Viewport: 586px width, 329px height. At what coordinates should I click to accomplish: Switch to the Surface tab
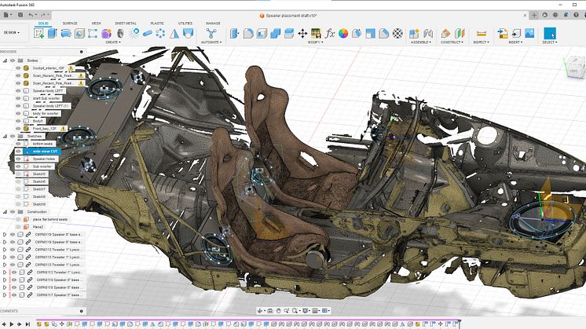click(70, 24)
